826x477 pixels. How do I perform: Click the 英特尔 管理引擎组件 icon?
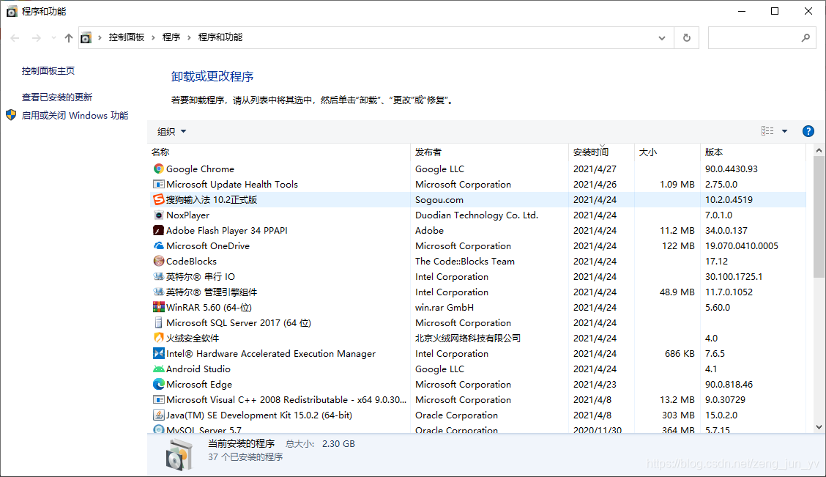point(159,292)
